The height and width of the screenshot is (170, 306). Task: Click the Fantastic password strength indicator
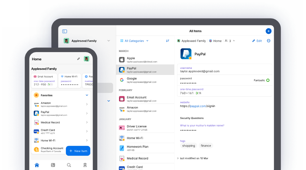262,80
